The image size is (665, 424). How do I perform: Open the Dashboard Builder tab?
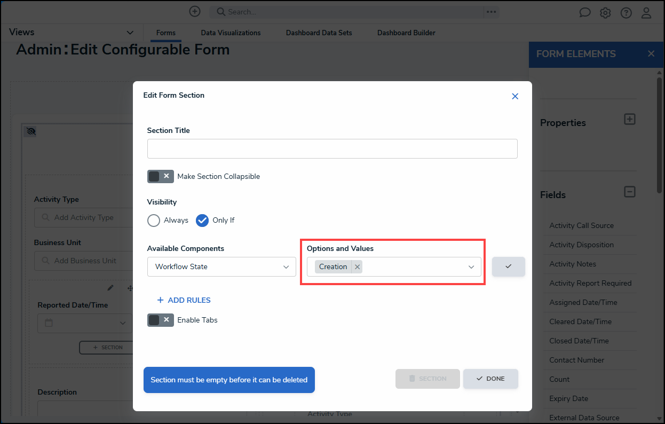tap(406, 33)
